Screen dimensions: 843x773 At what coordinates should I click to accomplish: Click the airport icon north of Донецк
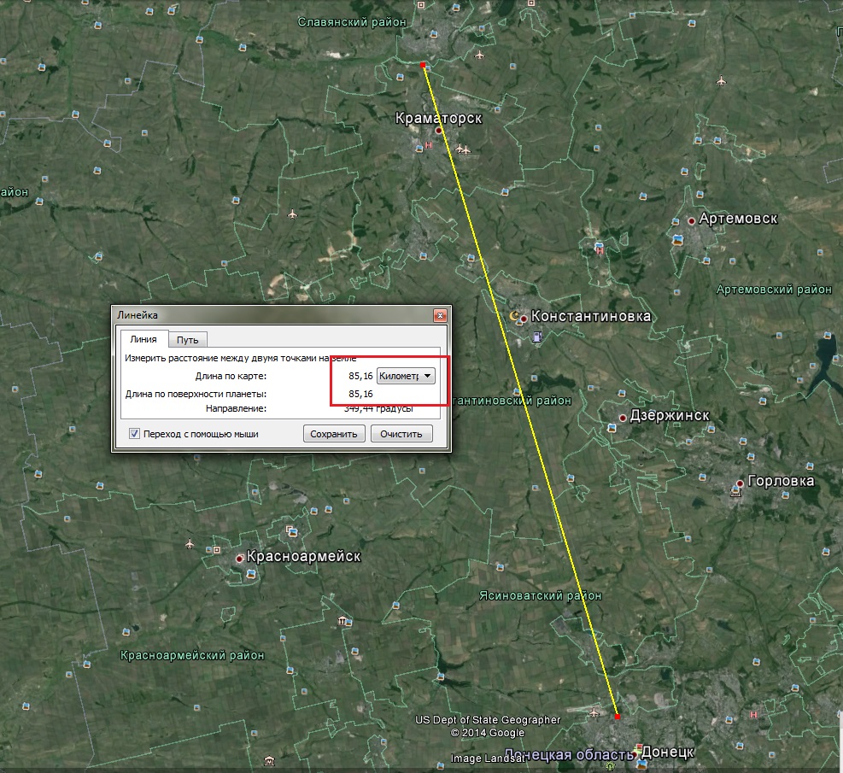pyautogui.click(x=594, y=713)
